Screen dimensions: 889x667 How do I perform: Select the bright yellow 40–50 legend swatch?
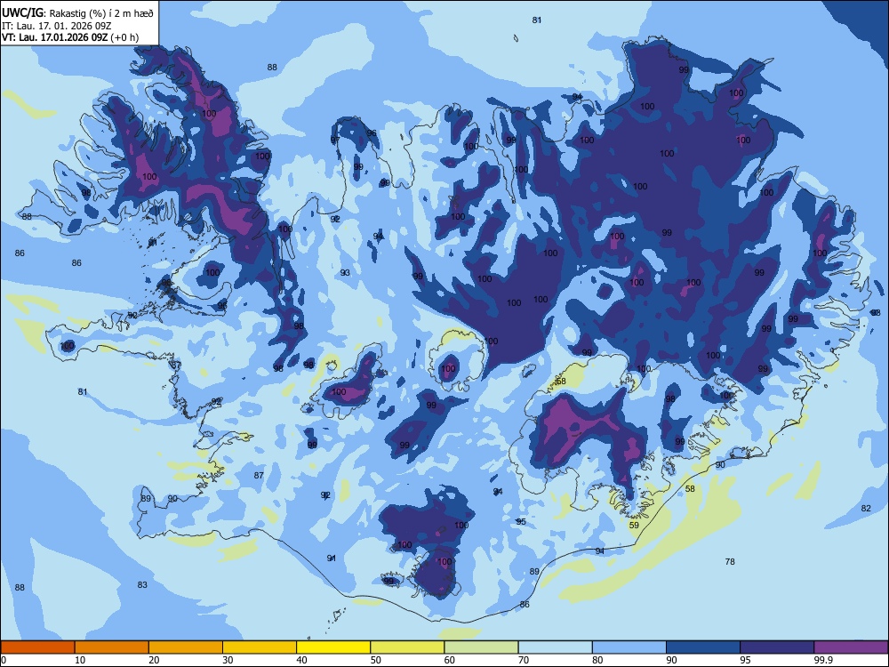tap(333, 647)
